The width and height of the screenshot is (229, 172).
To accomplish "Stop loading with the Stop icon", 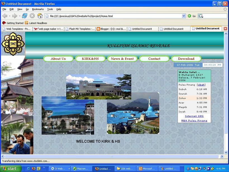I will click(32, 16).
